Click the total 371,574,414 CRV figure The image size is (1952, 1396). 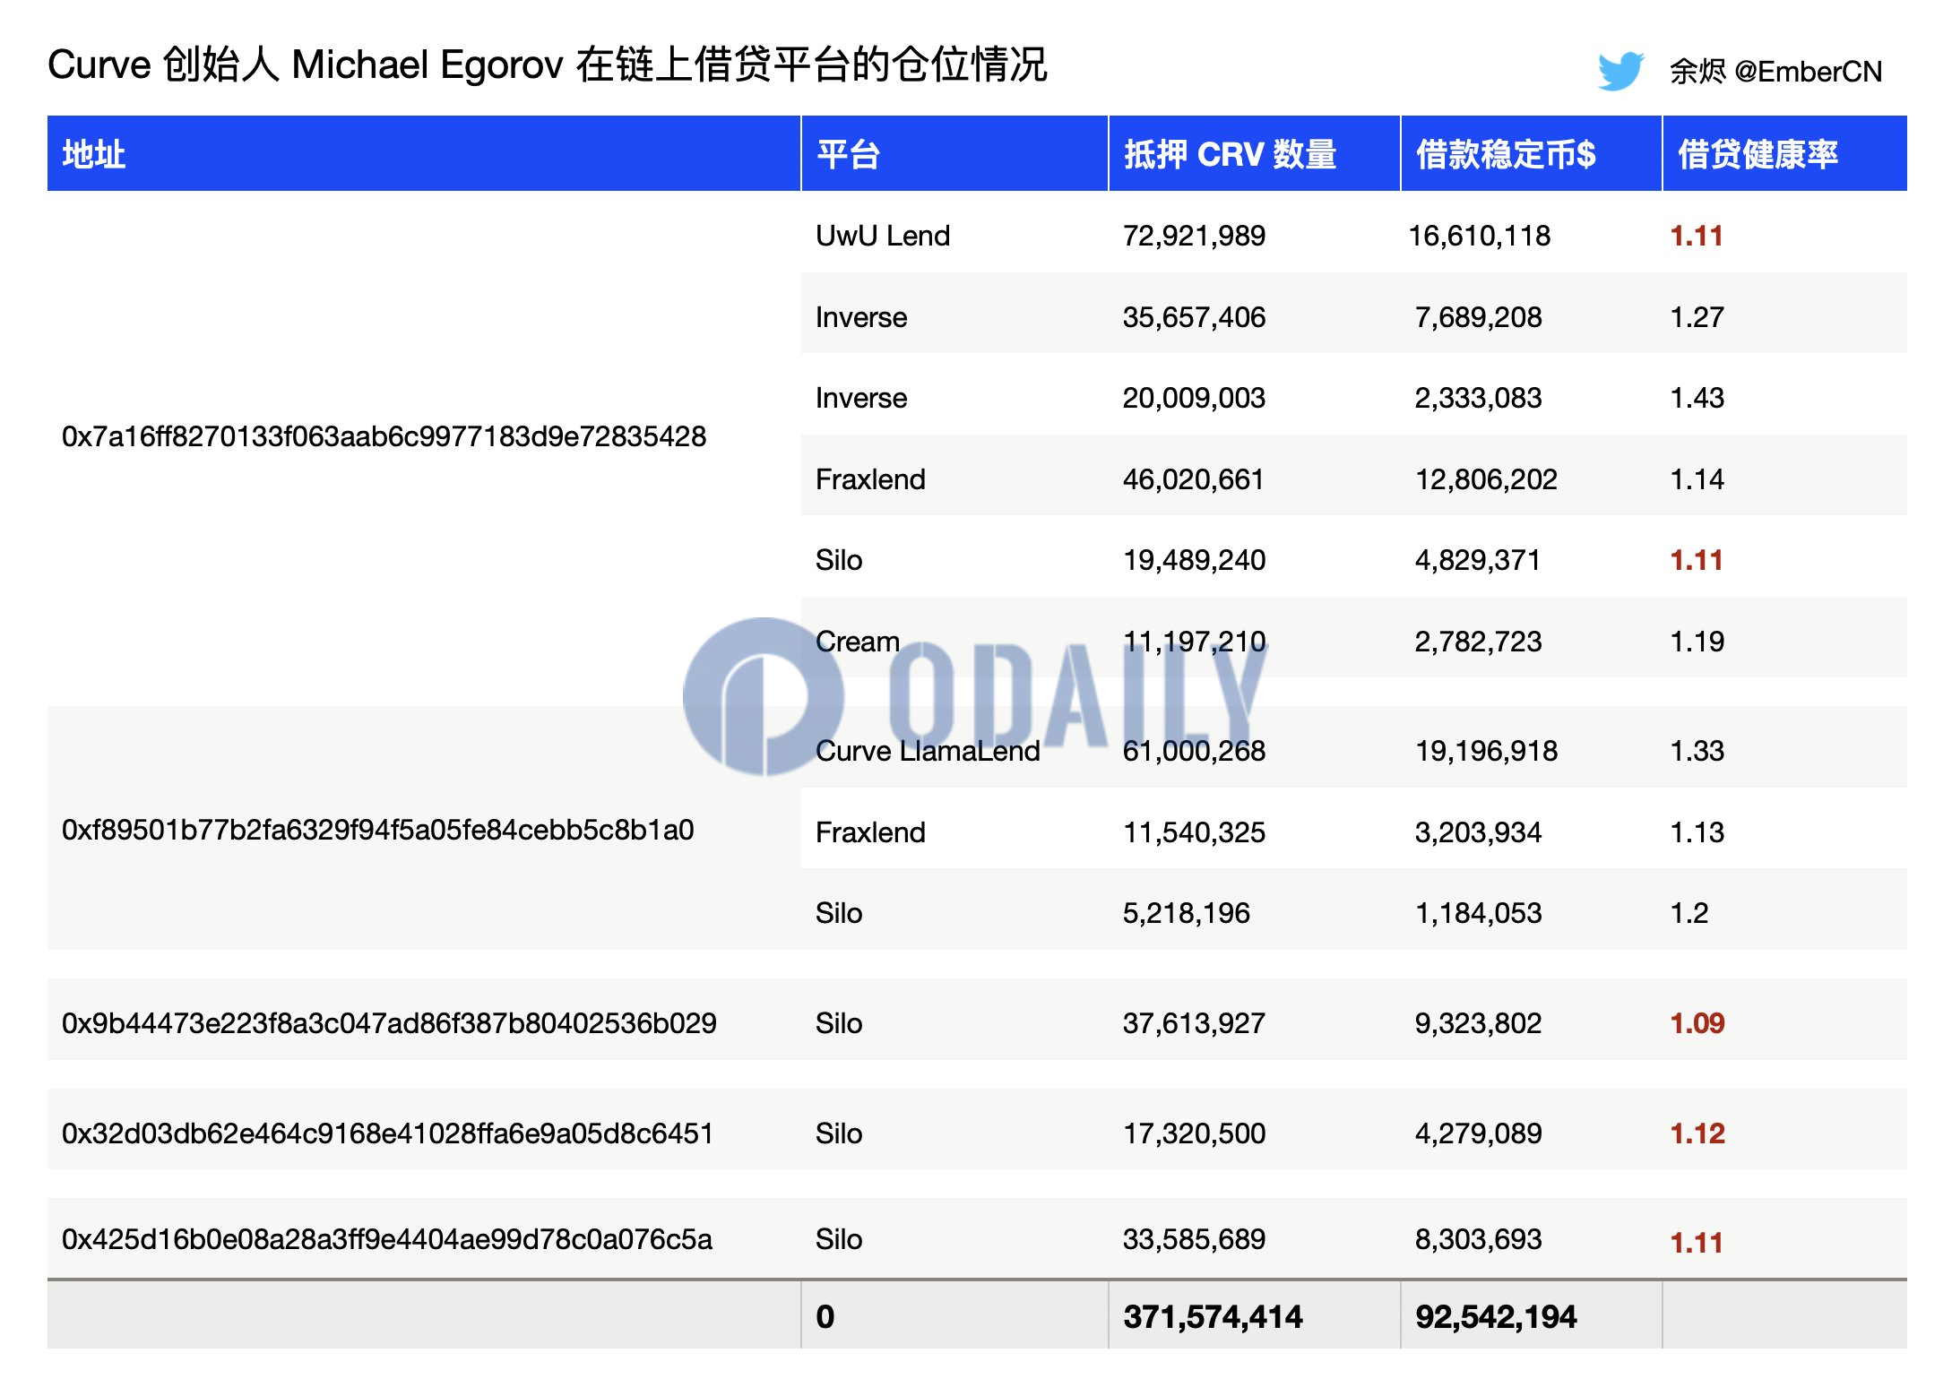[x=1213, y=1316]
